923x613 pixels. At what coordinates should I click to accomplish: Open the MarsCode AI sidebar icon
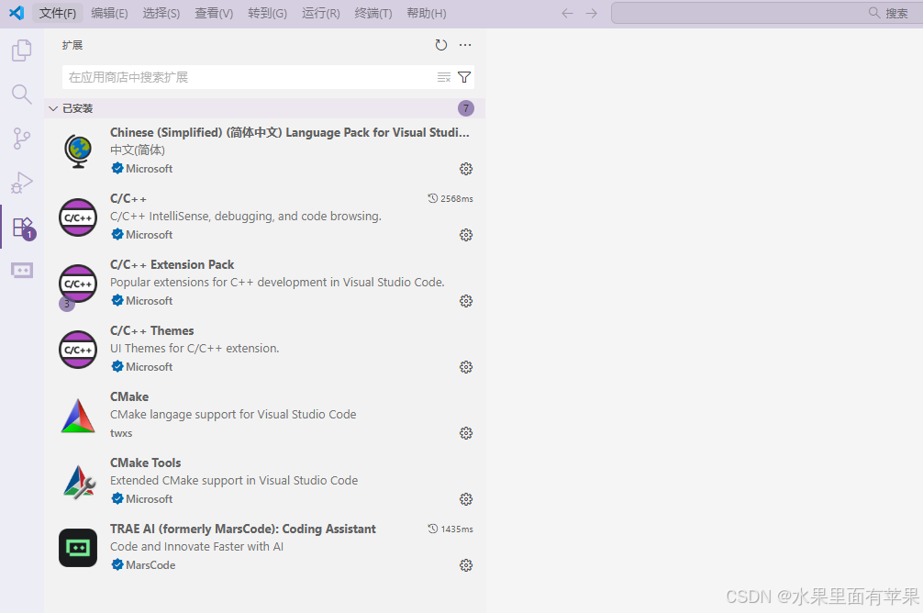pyautogui.click(x=22, y=271)
